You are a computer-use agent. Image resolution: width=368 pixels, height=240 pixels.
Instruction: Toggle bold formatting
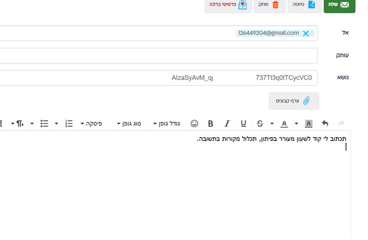tap(210, 123)
